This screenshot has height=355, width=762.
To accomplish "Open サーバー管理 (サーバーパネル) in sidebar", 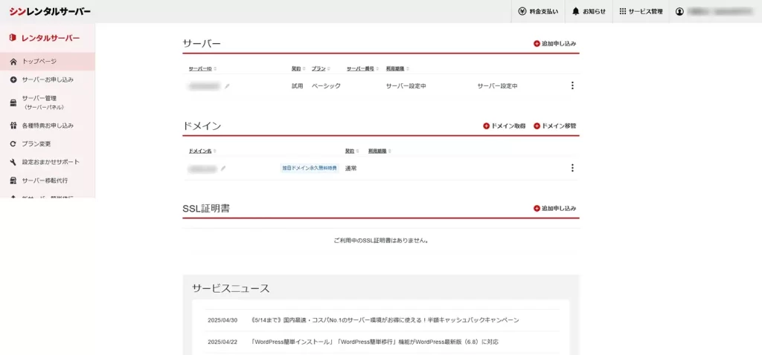I will [42, 102].
